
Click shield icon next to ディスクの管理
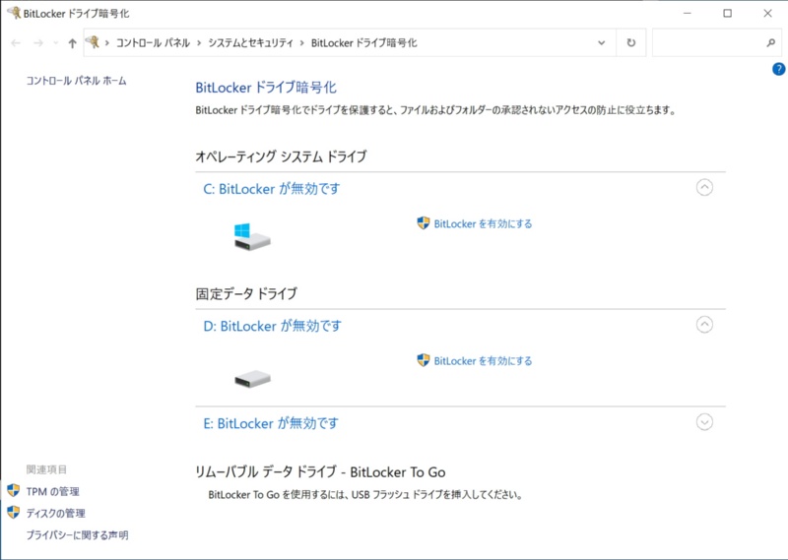click(14, 512)
